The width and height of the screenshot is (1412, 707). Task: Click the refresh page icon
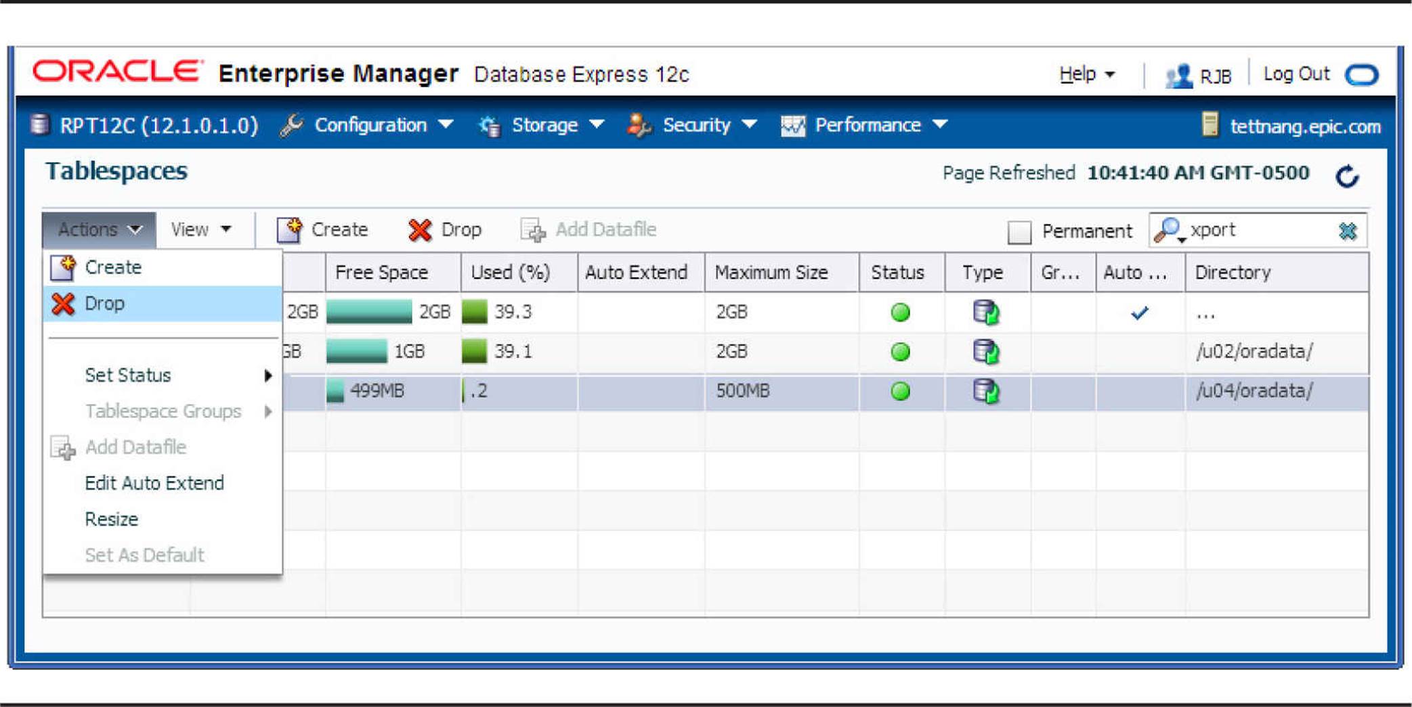[1348, 175]
